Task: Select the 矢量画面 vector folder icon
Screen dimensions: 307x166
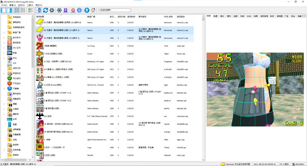Action: [10, 135]
